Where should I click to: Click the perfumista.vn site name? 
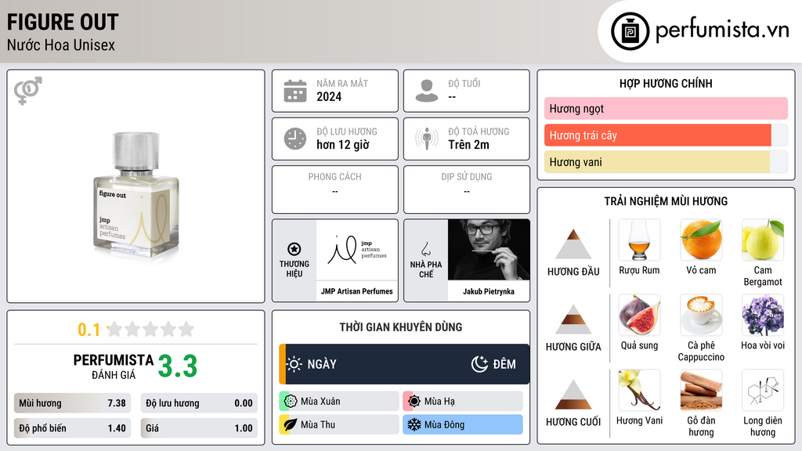click(722, 31)
